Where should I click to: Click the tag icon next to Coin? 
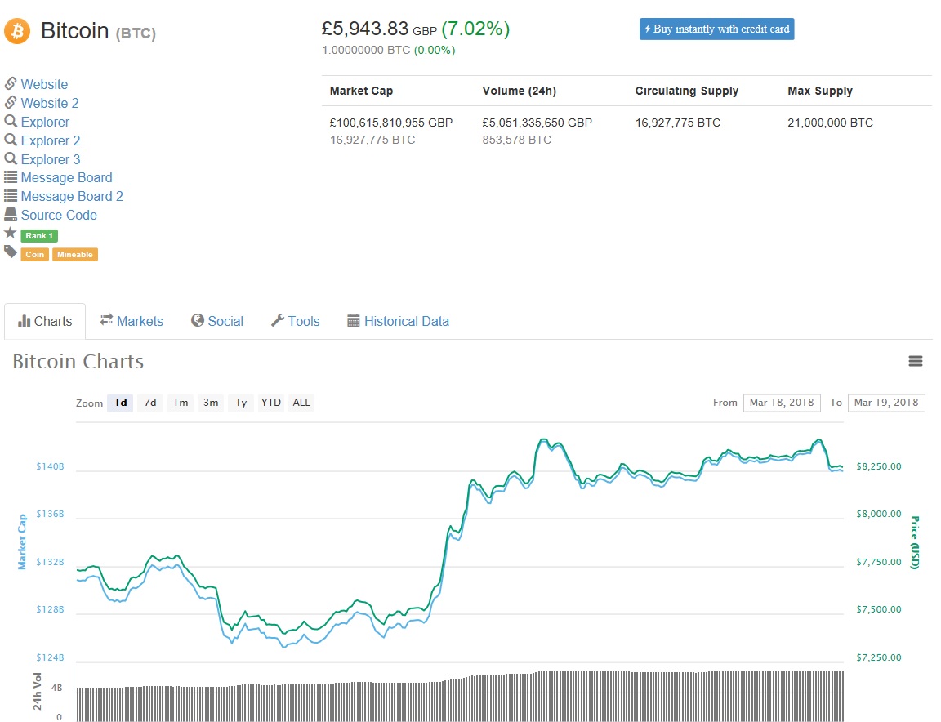tap(10, 252)
